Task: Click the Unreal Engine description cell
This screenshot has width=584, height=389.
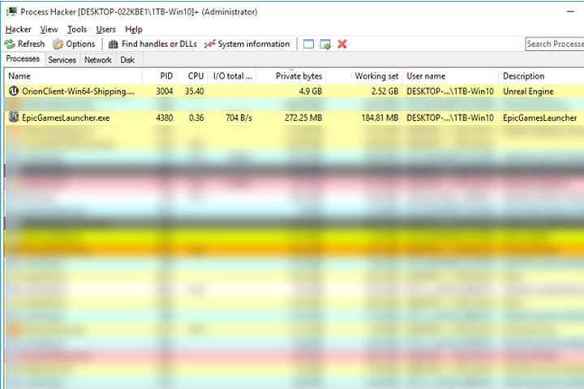Action: (528, 92)
